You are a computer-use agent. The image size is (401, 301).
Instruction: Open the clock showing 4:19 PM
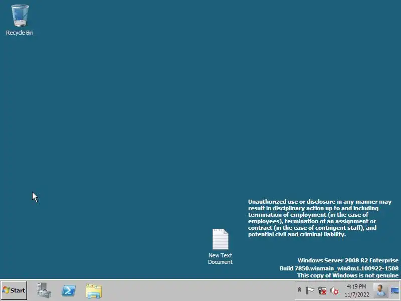(x=356, y=286)
